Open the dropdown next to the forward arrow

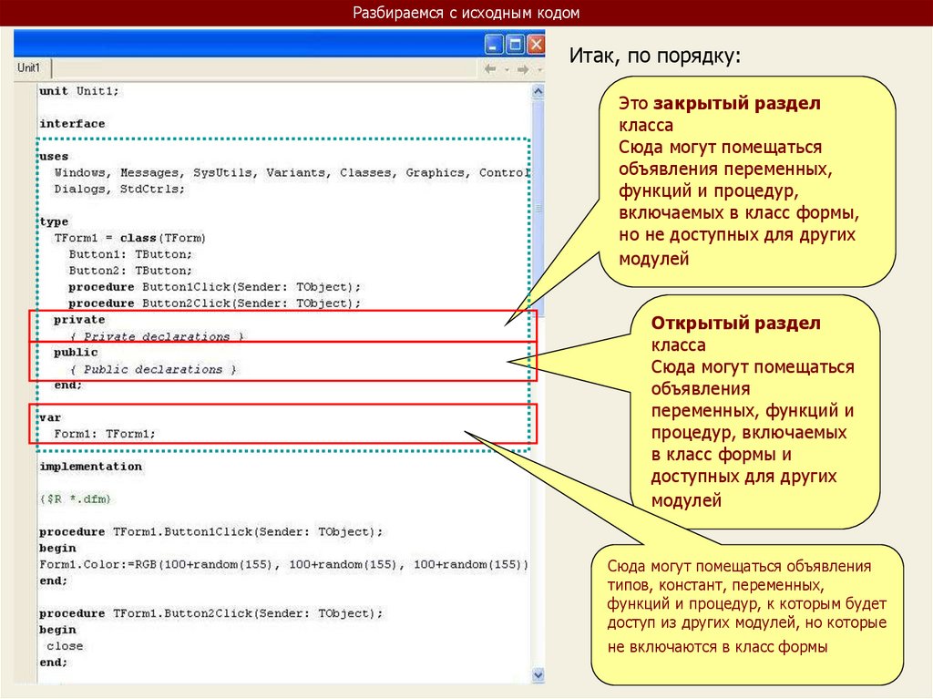click(539, 69)
